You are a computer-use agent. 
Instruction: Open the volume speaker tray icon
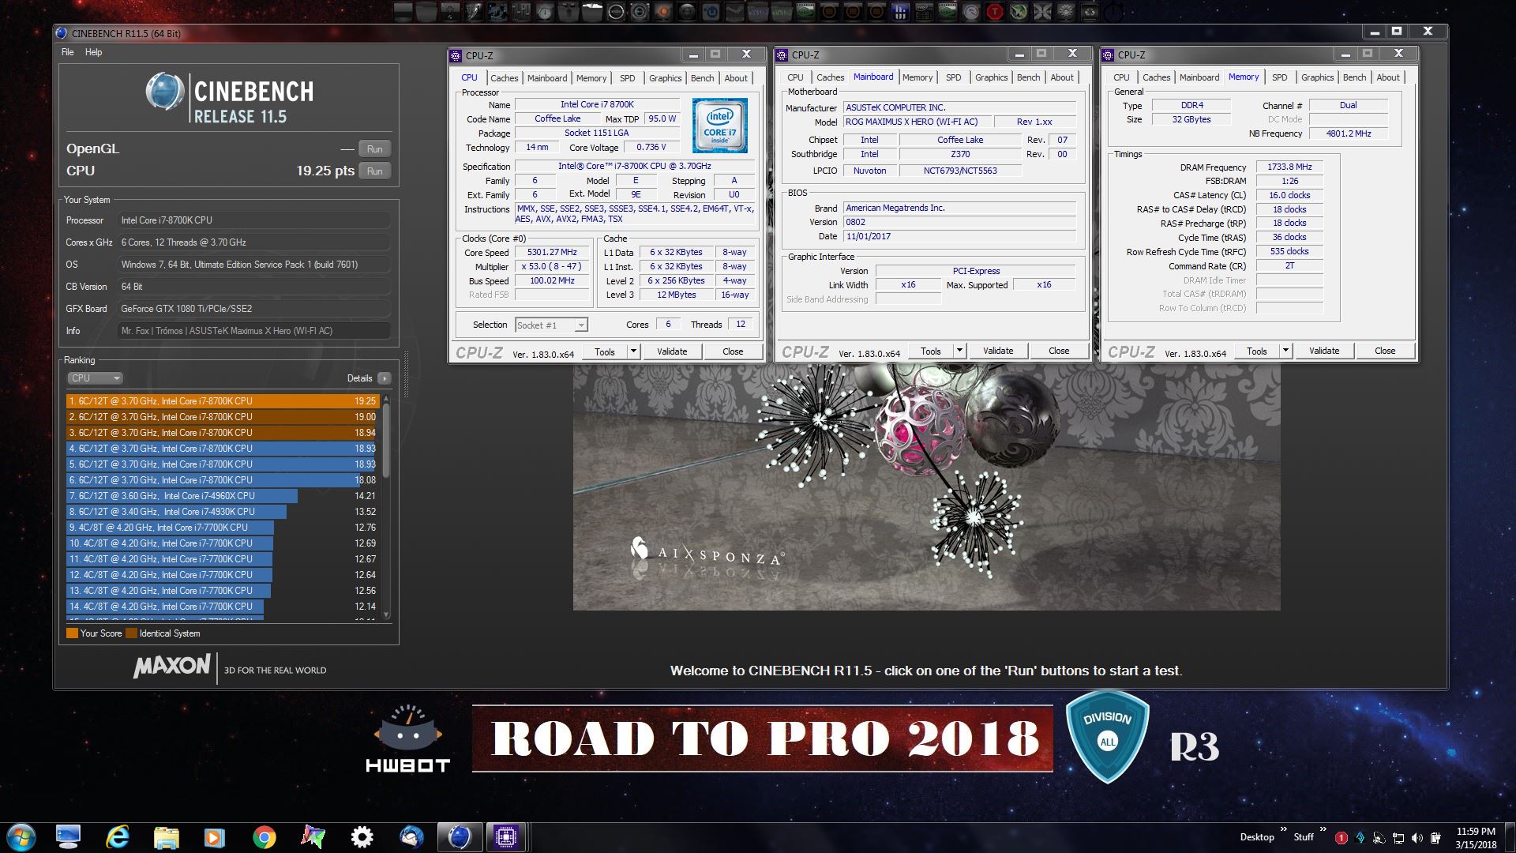1417,837
